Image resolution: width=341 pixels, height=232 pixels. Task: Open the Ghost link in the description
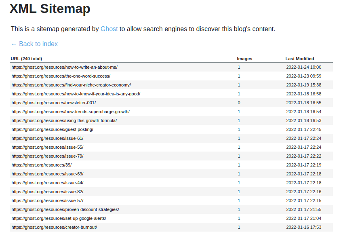pos(109,29)
